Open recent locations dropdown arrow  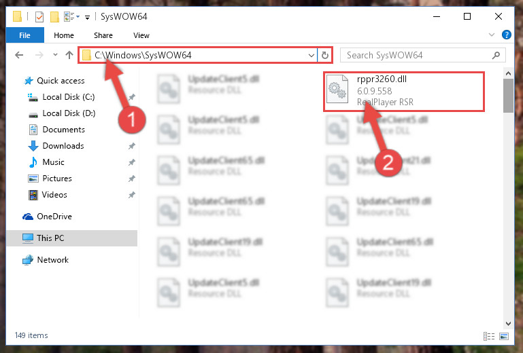point(55,54)
